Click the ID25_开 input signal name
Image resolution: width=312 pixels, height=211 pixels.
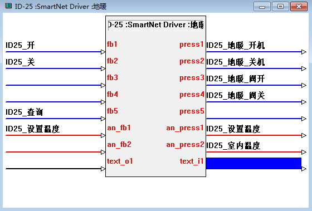pos(20,45)
